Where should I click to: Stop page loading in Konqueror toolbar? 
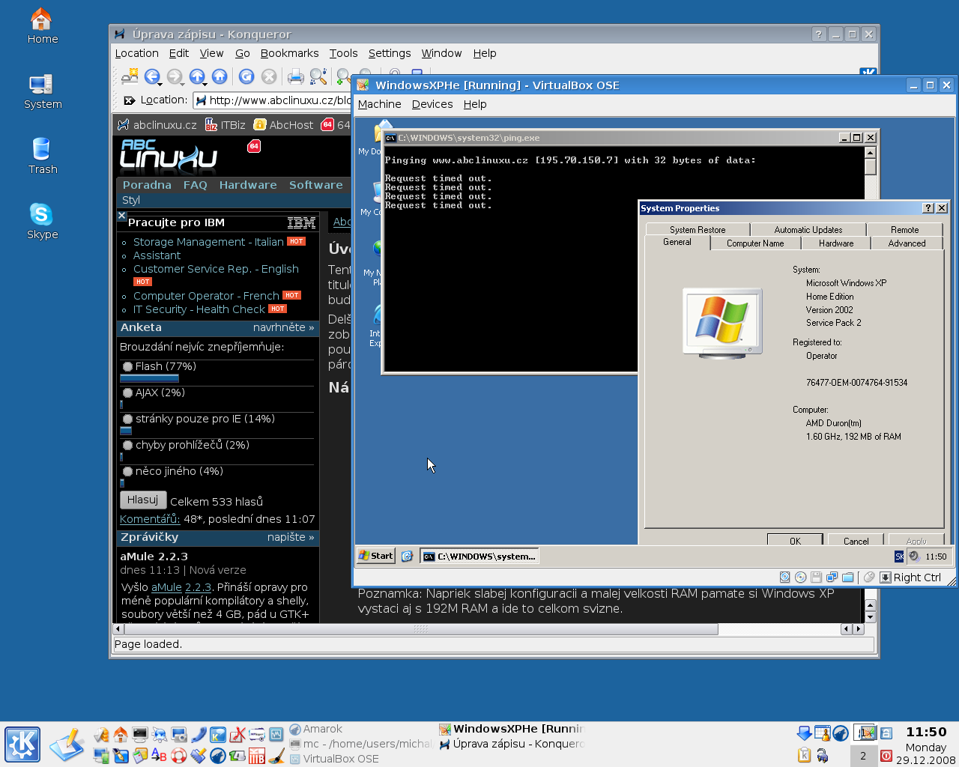[269, 76]
